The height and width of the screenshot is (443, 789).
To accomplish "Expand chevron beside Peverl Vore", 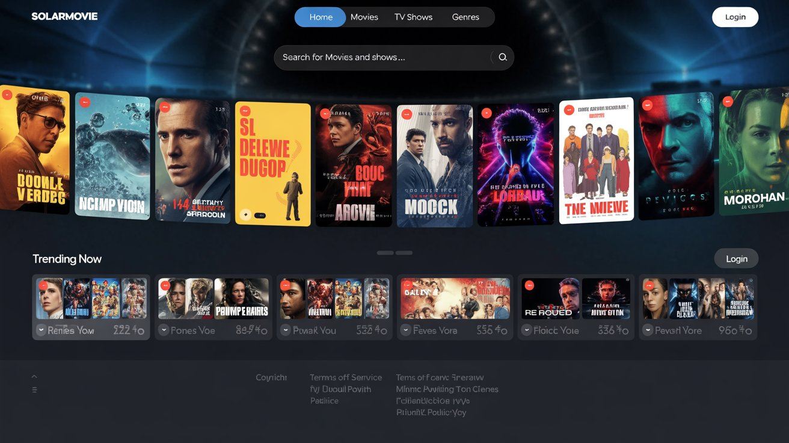I will pyautogui.click(x=648, y=330).
